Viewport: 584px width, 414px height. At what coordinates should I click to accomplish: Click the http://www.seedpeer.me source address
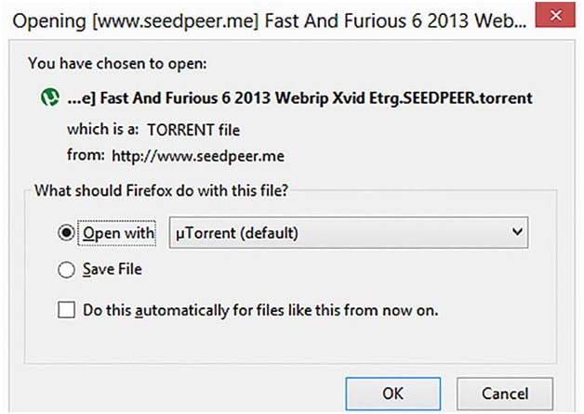coord(198,156)
